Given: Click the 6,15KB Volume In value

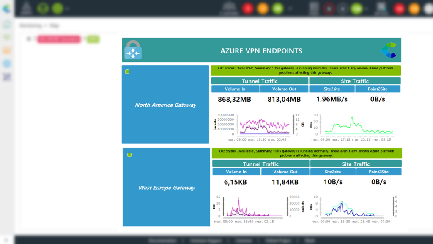Looking at the screenshot, I should click(235, 182).
